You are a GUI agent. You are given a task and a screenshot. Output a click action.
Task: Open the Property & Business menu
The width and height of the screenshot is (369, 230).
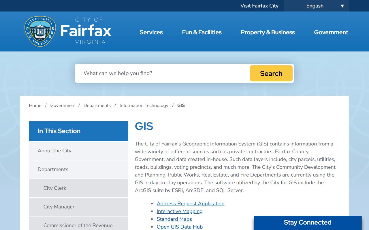click(x=268, y=32)
